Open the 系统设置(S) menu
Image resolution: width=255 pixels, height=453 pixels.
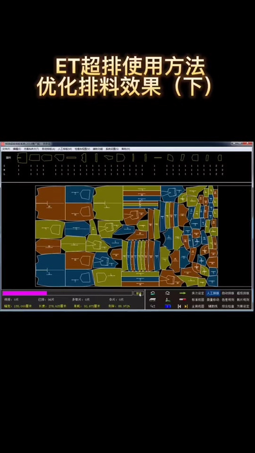112,149
